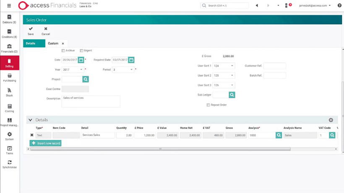Click the grid scrollbar left arrow
This screenshot has height=193, width=344.
(28, 149)
